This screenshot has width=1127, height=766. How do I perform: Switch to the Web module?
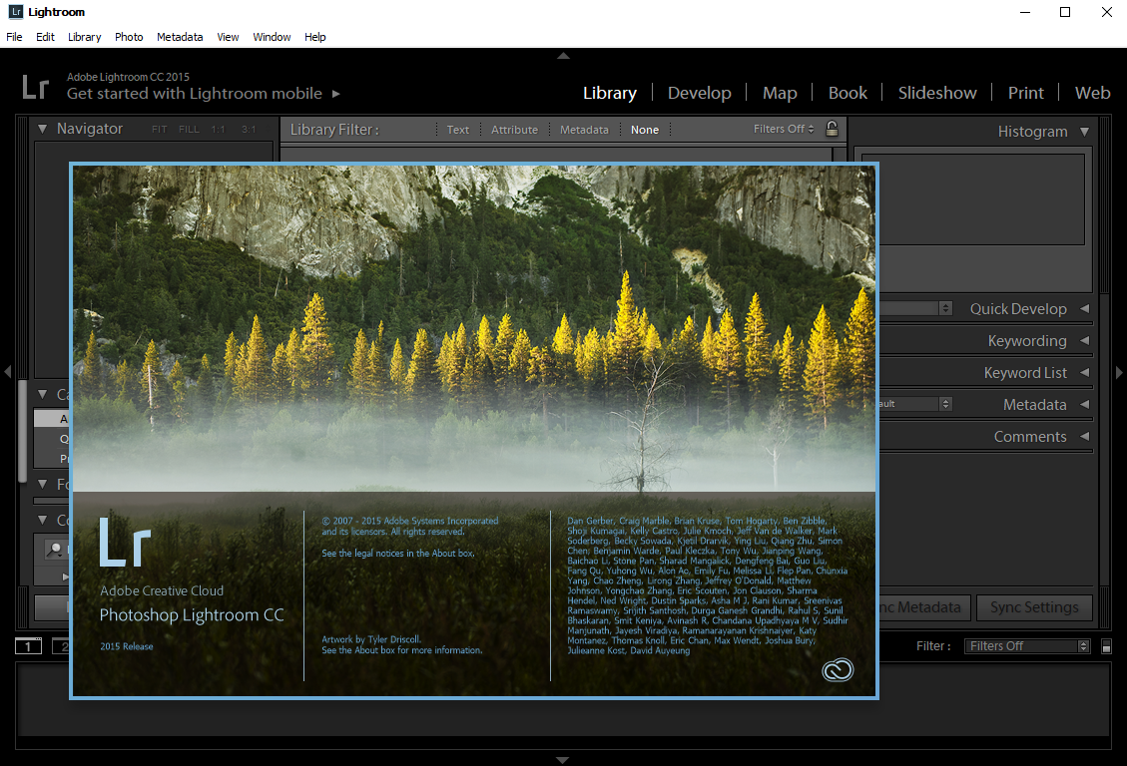[x=1092, y=93]
